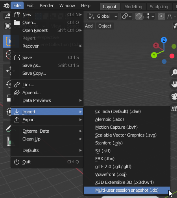
Task: Expand the External Data submenu
Action: [47, 131]
